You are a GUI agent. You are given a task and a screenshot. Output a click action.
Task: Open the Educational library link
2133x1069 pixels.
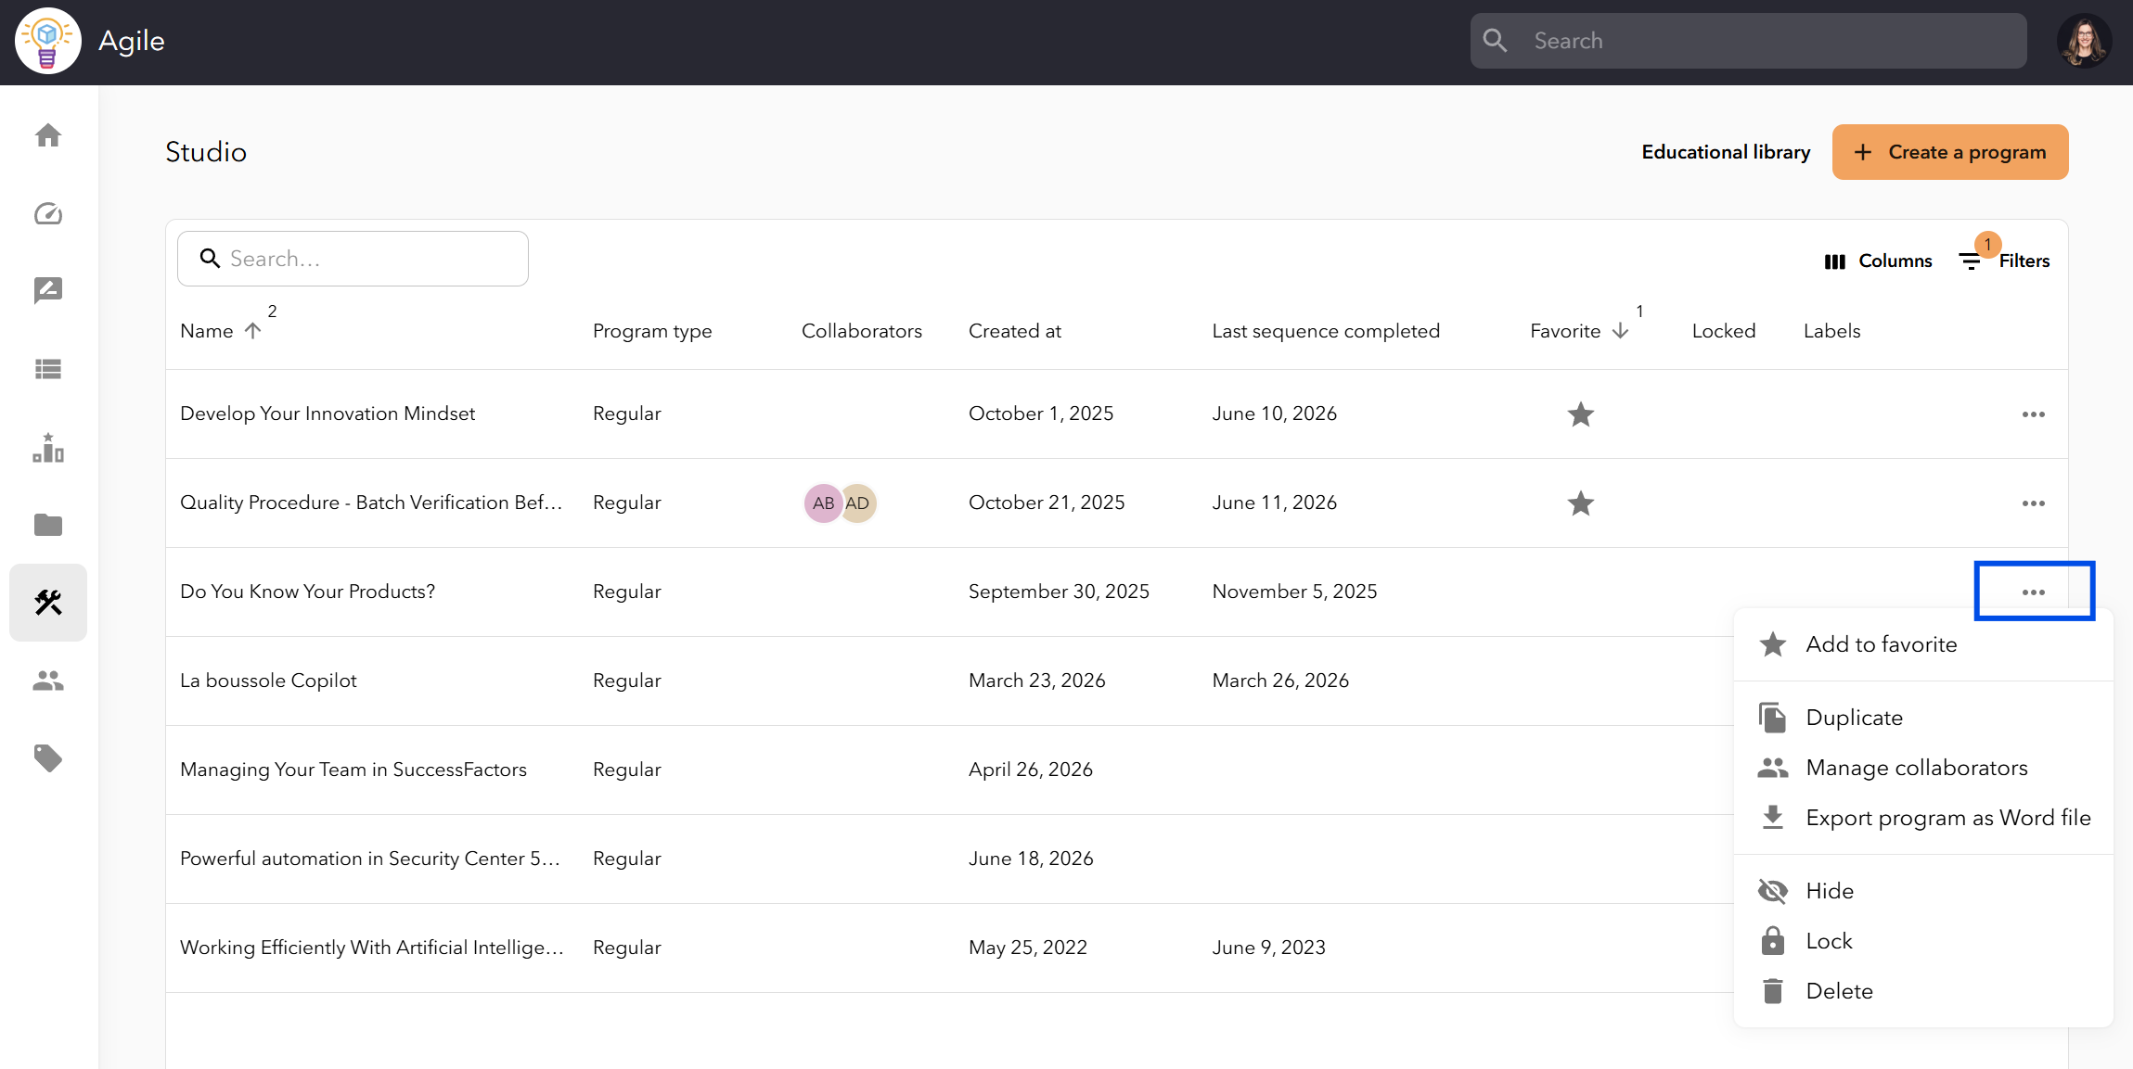1726,152
